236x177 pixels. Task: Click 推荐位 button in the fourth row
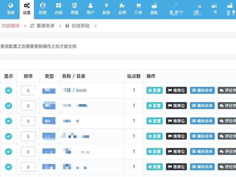click(x=176, y=136)
